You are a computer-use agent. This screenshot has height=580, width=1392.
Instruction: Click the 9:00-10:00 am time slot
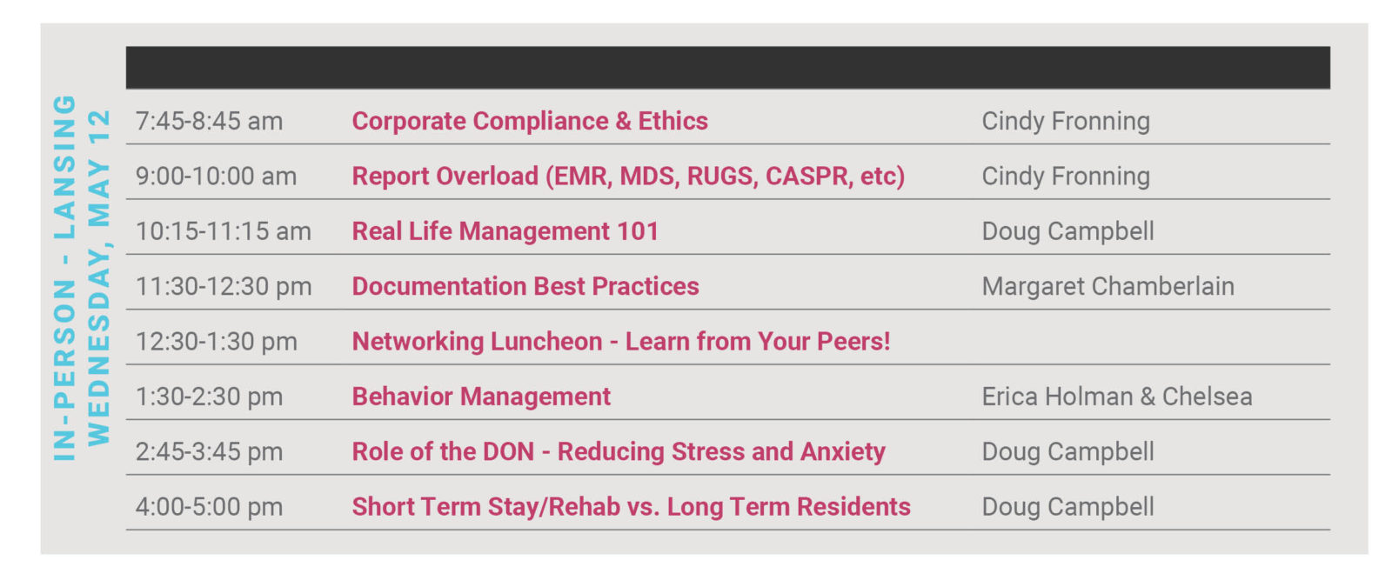tap(216, 176)
